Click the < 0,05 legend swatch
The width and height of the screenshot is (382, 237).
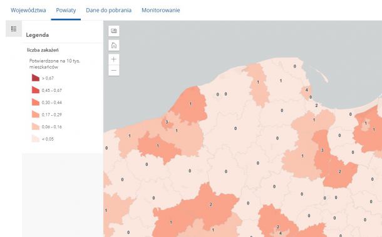point(36,139)
